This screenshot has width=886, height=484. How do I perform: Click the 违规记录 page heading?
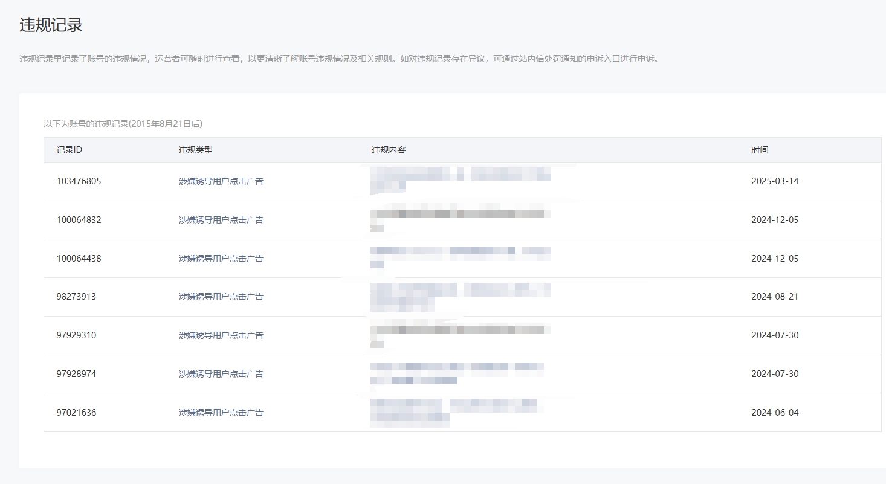[51, 25]
